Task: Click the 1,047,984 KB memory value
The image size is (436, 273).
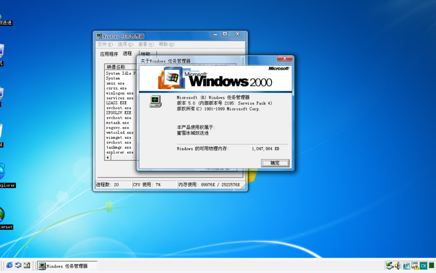Action: 265,149
